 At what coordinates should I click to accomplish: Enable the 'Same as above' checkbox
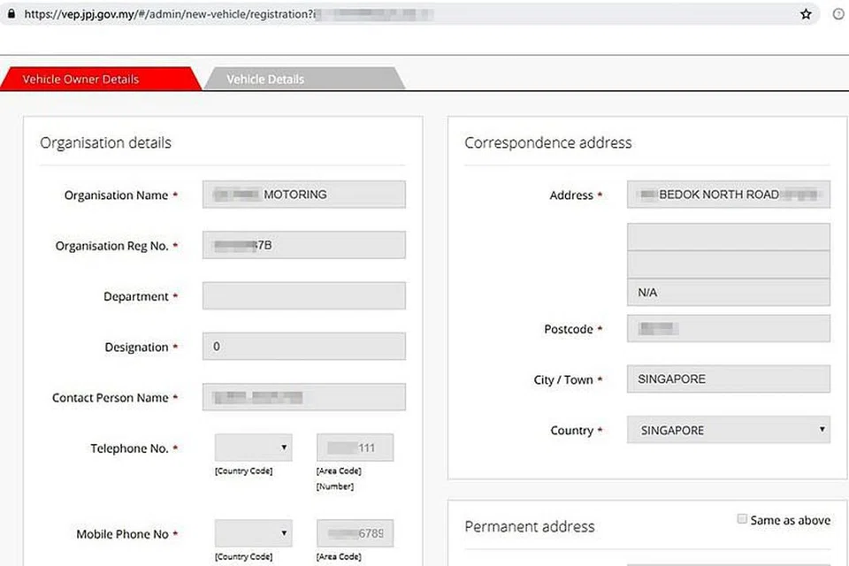742,519
